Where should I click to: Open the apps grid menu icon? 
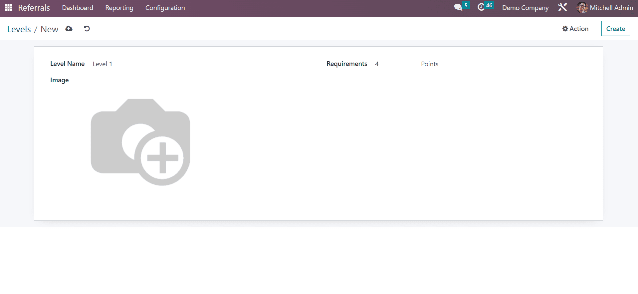click(x=9, y=7)
